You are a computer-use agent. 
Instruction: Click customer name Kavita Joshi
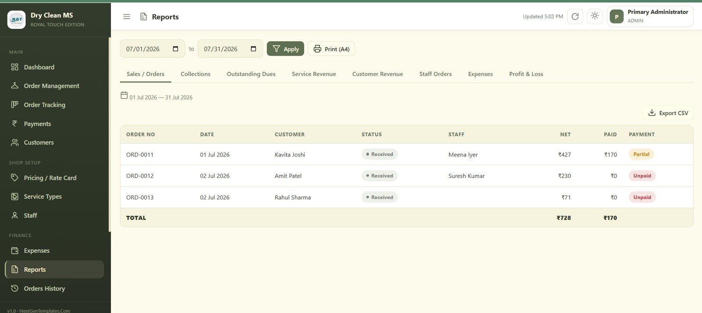(290, 155)
